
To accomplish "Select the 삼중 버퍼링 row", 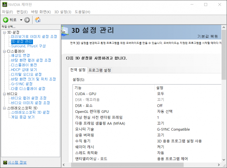I will (x=147, y=135).
